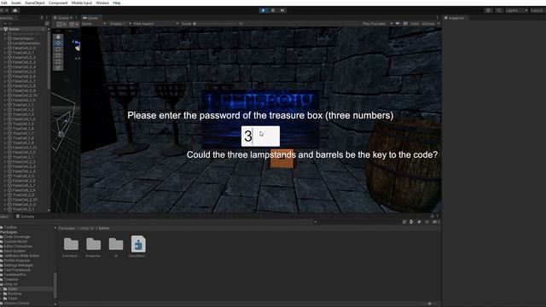
Task: Switch to the Game tab
Action: pos(90,18)
